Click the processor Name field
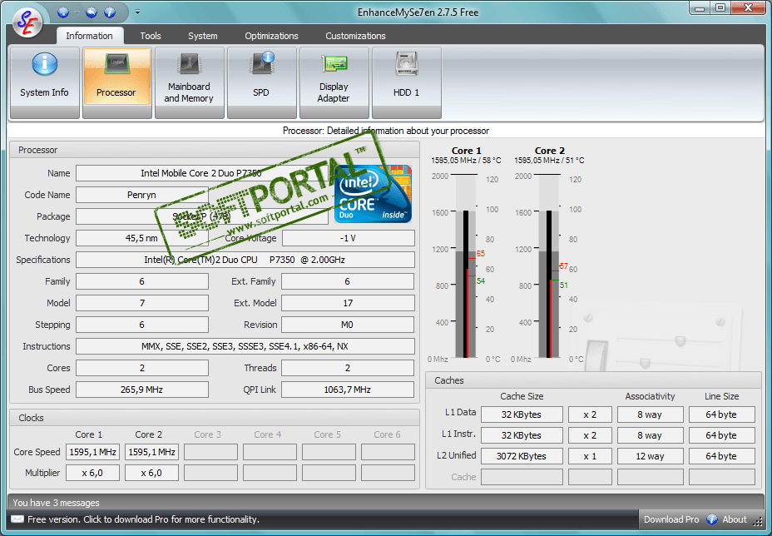The height and width of the screenshot is (536, 772). [201, 173]
